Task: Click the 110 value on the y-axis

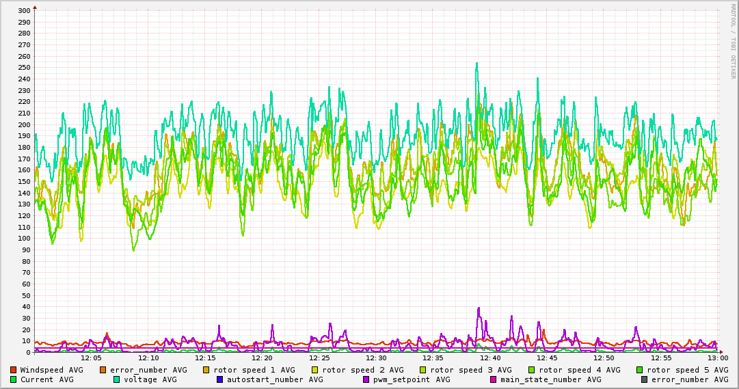Action: (x=25, y=227)
